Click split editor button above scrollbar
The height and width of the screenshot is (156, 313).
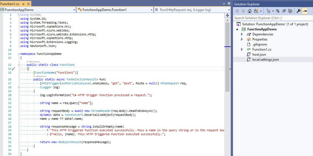pos(227,15)
